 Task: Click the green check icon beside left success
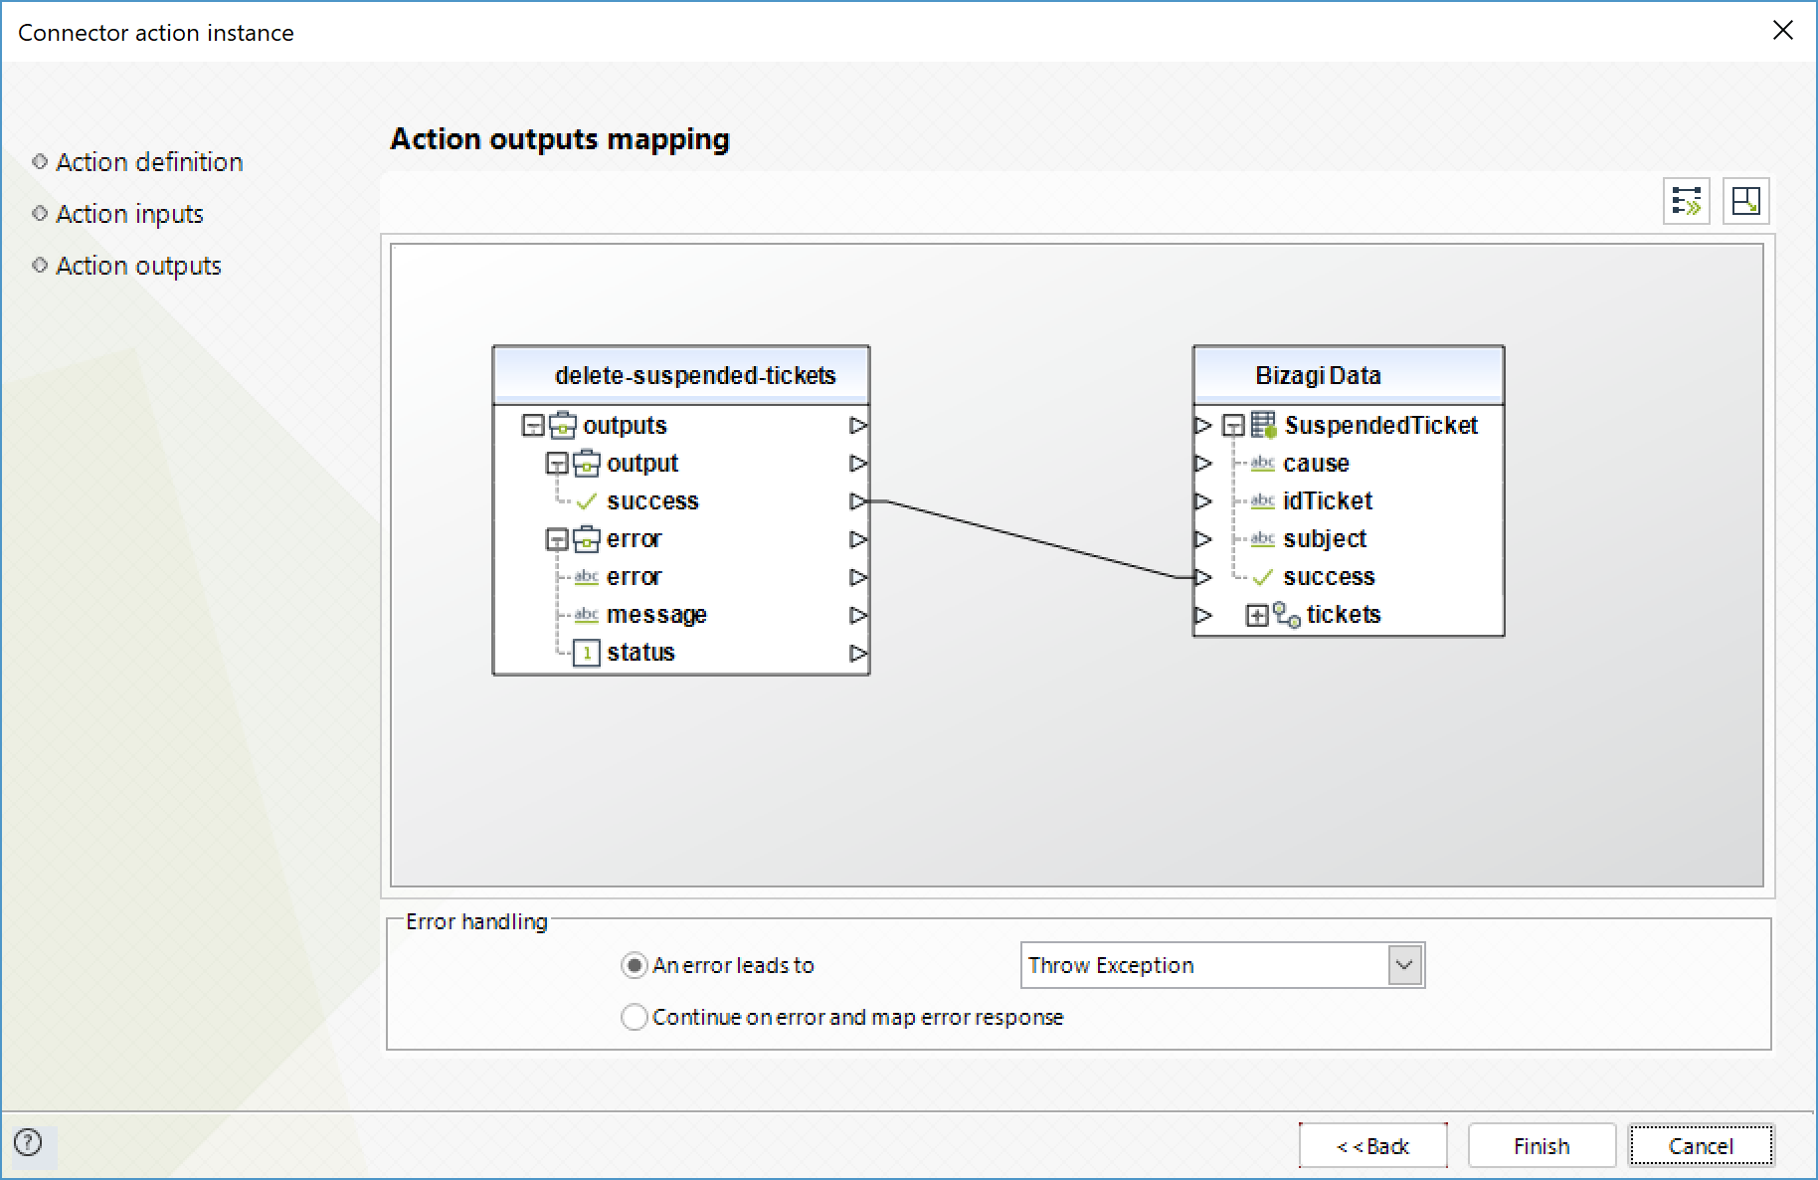(x=587, y=500)
